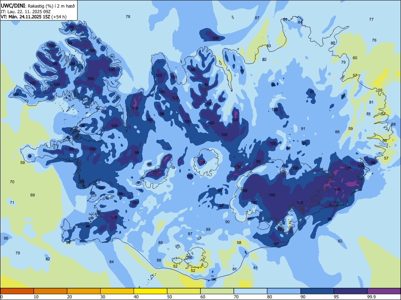Click the 'VT: Mán. 24.11.2025 15Z (+54 h)' line
Screen dimensions: 401x300
click(x=34, y=17)
